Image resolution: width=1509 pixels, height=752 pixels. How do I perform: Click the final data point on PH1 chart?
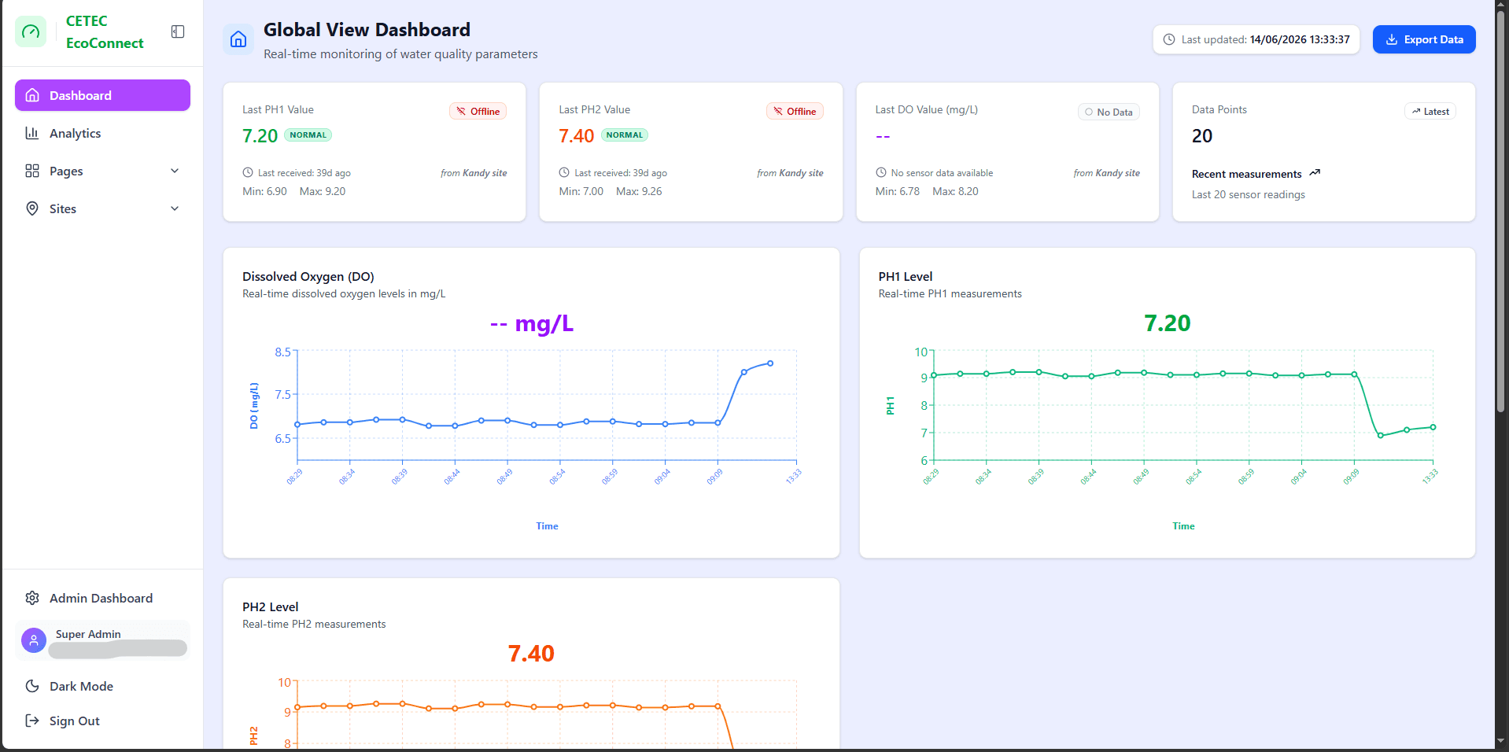coord(1433,427)
